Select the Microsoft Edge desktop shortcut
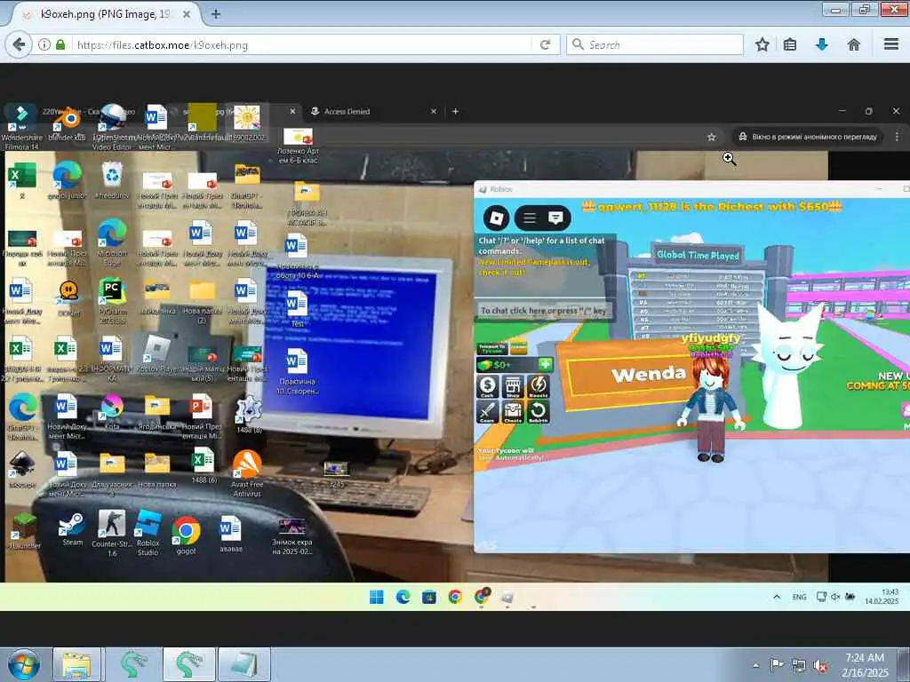910x682 pixels. [112, 242]
